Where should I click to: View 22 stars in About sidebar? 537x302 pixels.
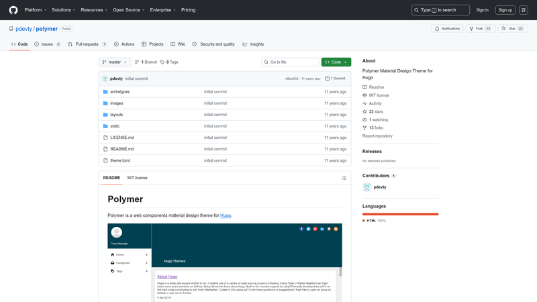point(373,111)
